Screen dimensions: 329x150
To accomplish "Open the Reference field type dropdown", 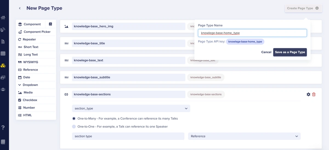I will pyautogui.click(x=244, y=136).
